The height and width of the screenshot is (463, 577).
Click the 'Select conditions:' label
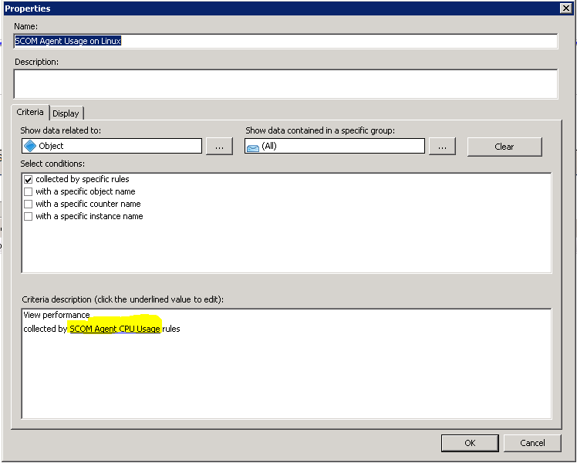52,164
